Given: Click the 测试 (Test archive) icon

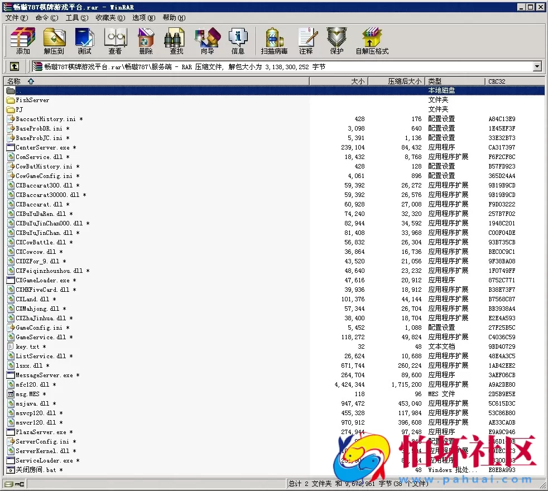Looking at the screenshot, I should [84, 39].
